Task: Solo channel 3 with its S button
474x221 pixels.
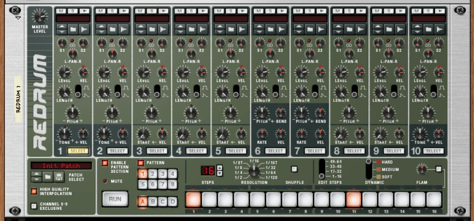Action: point(151,11)
